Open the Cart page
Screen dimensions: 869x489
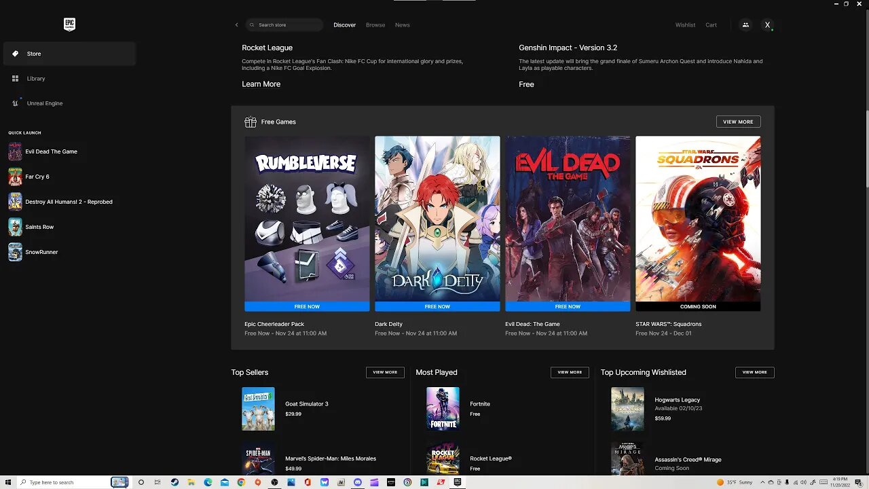[711, 25]
